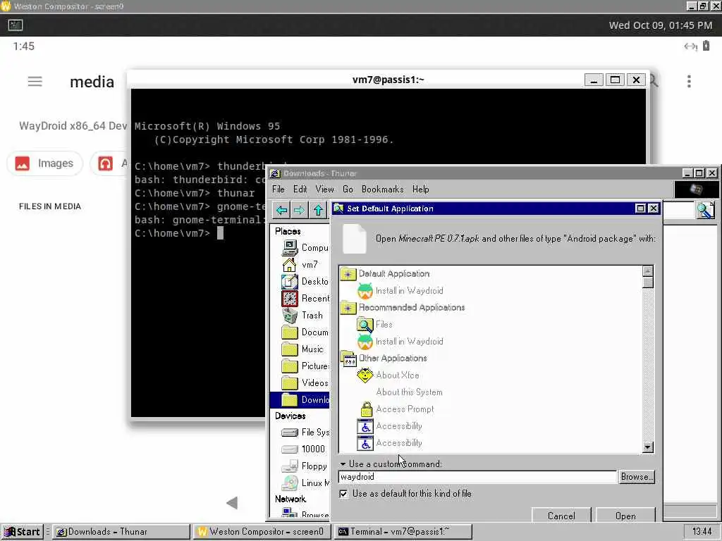This screenshot has width=722, height=541.
Task: Click application list scroll-up arrow
Action: coord(648,271)
